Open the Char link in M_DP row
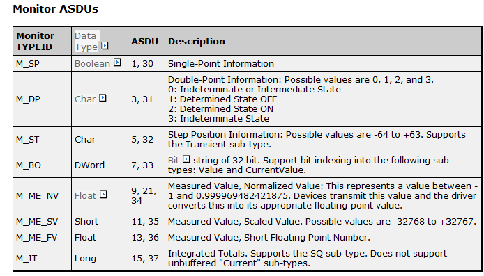Image resolution: width=484 pixels, height=276 pixels. point(85,99)
